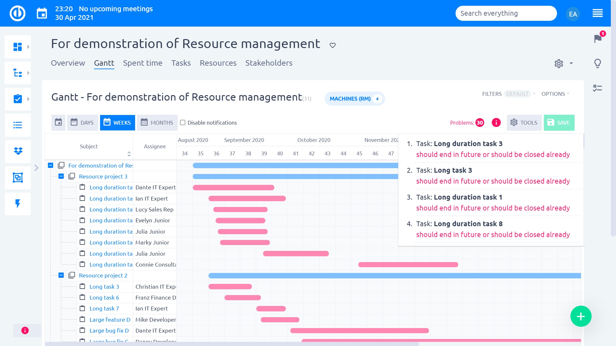Open the to-do checklist icon
This screenshot has height=346, width=616.
[x=597, y=88]
